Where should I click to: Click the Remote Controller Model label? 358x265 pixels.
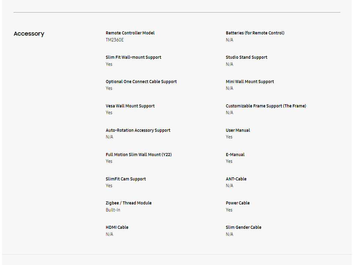[x=130, y=33]
